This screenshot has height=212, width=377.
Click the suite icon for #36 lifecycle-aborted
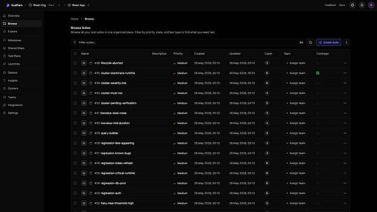84,63
